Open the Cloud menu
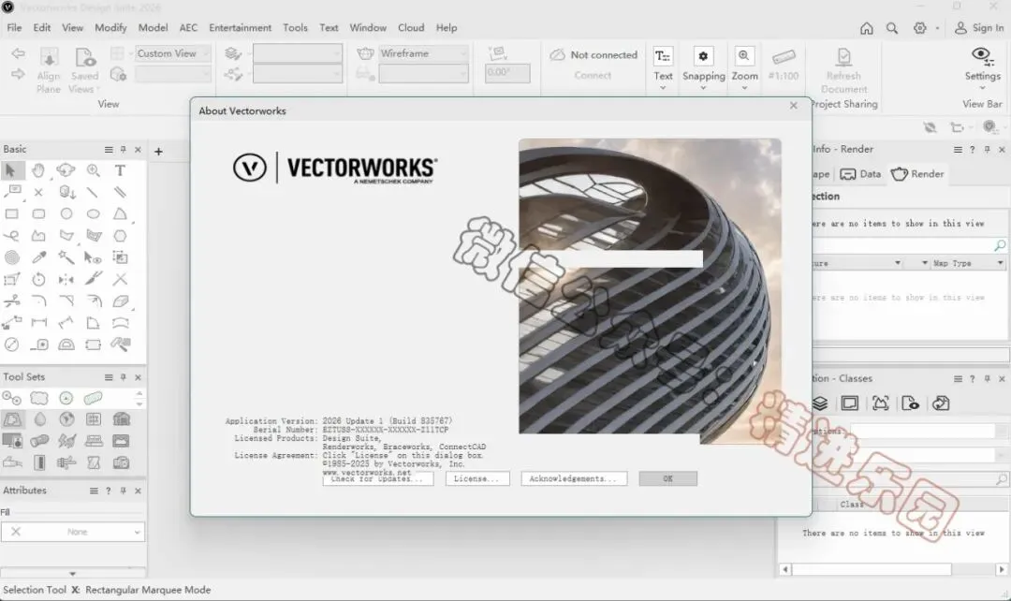 pos(411,28)
